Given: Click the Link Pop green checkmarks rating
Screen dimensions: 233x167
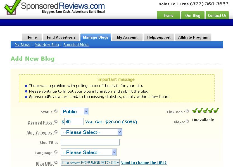Looking at the screenshot, I should coord(205,110).
